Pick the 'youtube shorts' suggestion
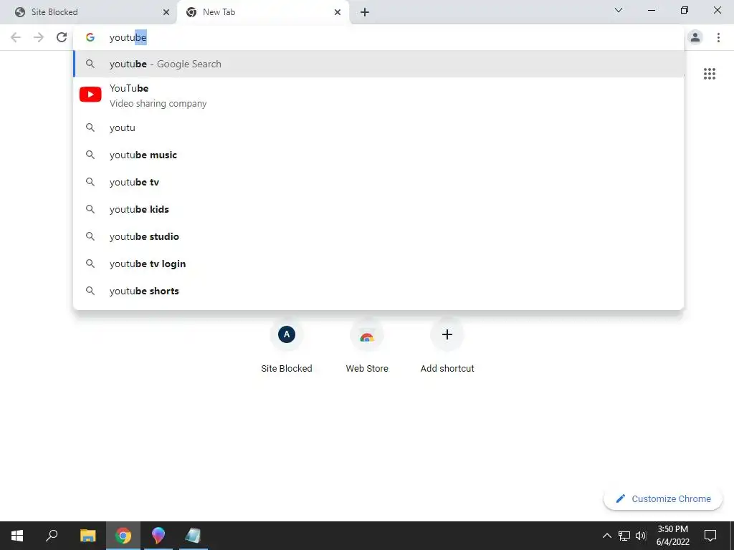Image resolution: width=734 pixels, height=550 pixels. (x=378, y=291)
